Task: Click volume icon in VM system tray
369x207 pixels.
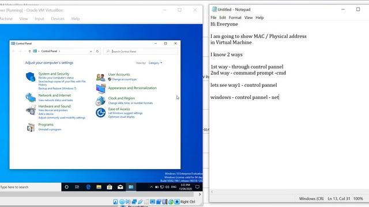Action: tap(167, 187)
